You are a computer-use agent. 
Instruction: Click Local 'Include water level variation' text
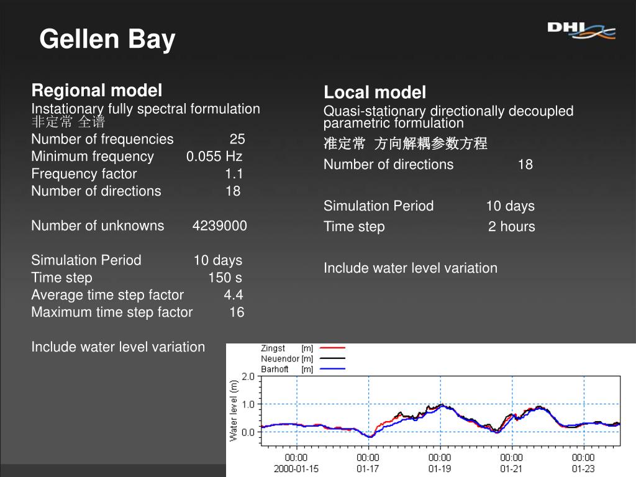[x=411, y=268]
